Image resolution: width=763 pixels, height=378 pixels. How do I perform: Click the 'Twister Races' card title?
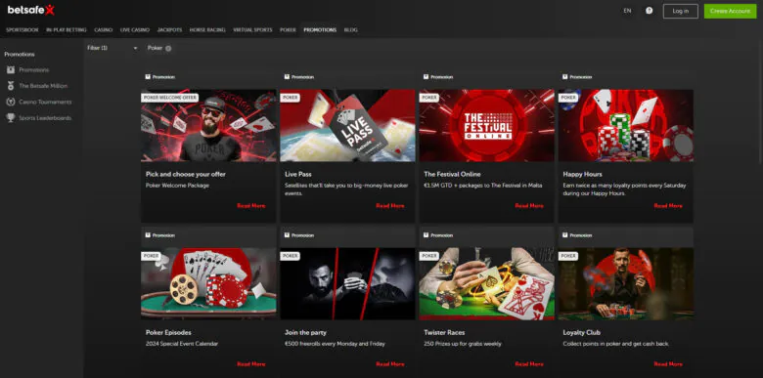click(444, 333)
